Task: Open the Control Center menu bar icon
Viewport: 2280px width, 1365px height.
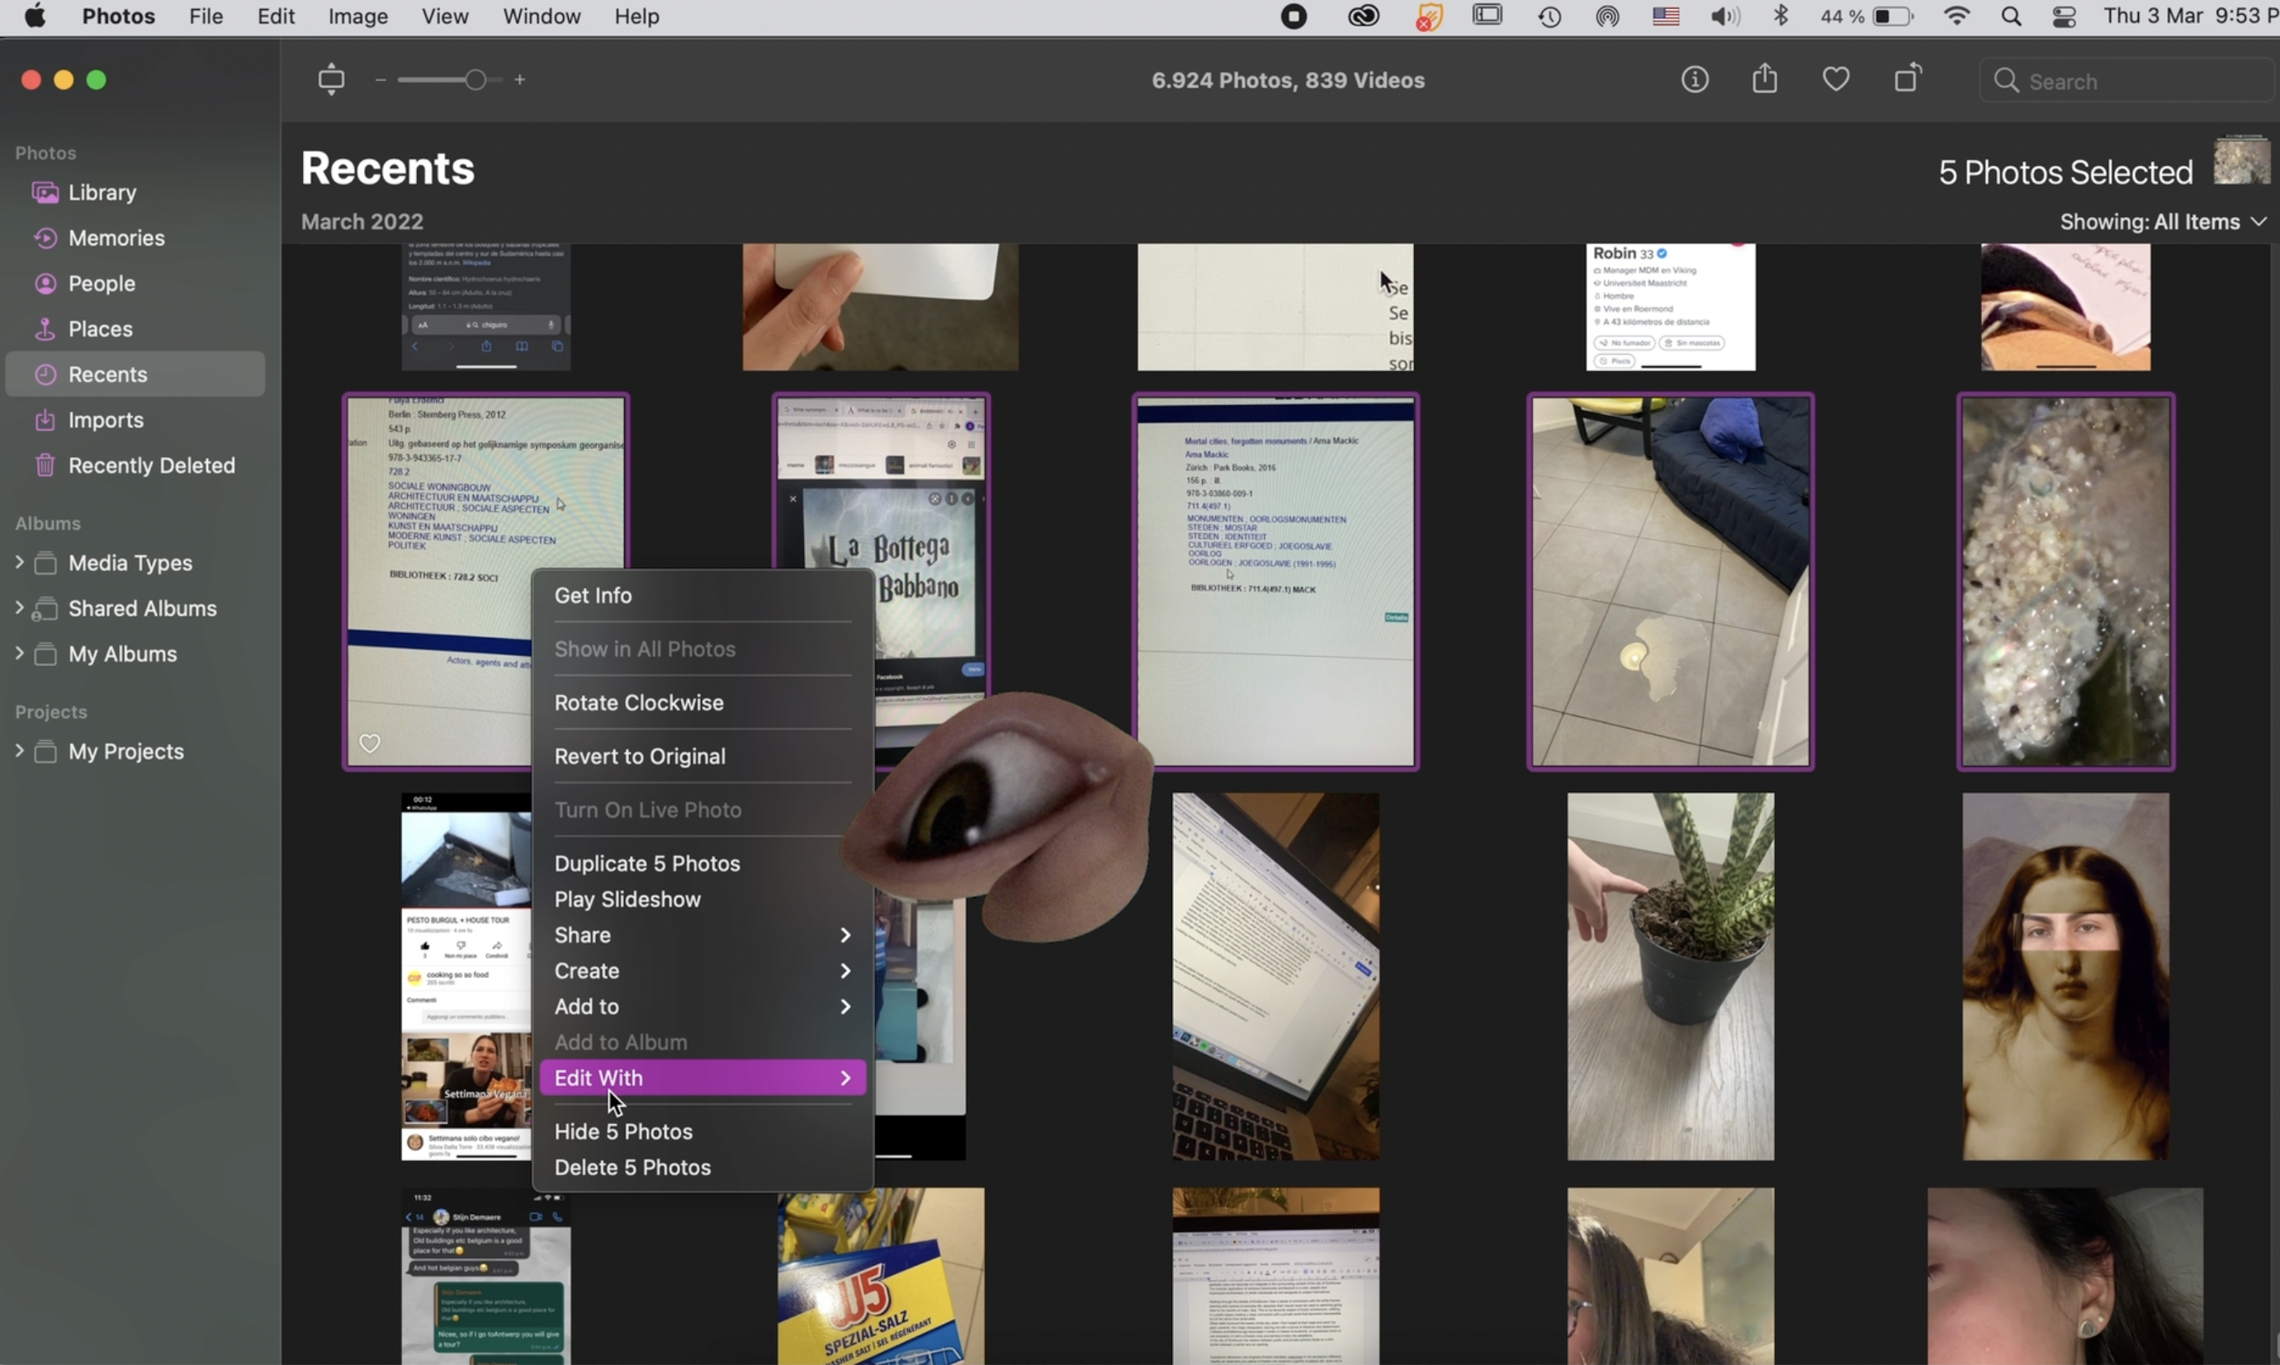Action: pos(2064,17)
